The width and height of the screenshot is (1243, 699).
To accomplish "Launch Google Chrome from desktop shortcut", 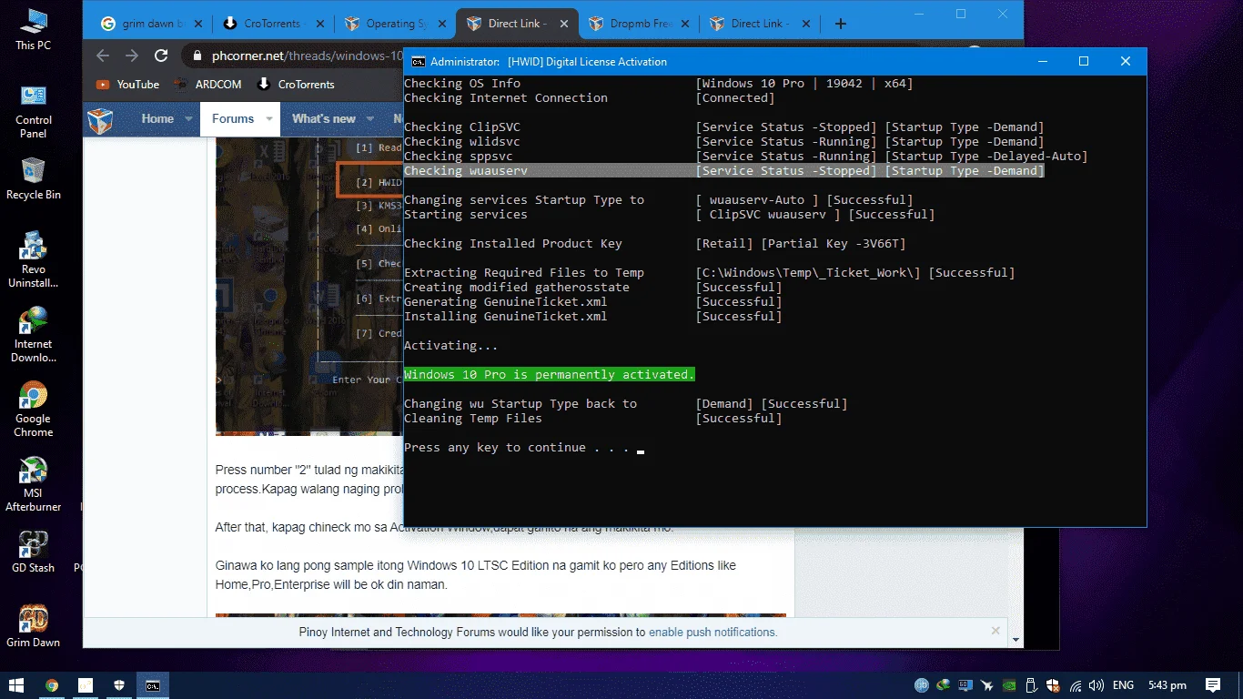I will [33, 409].
